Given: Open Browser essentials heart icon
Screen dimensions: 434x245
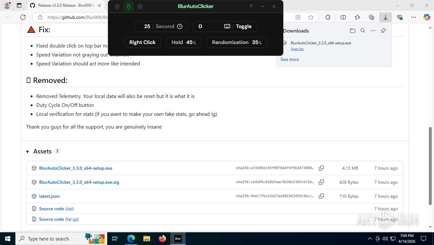Looking at the screenshot, I should click(400, 17).
